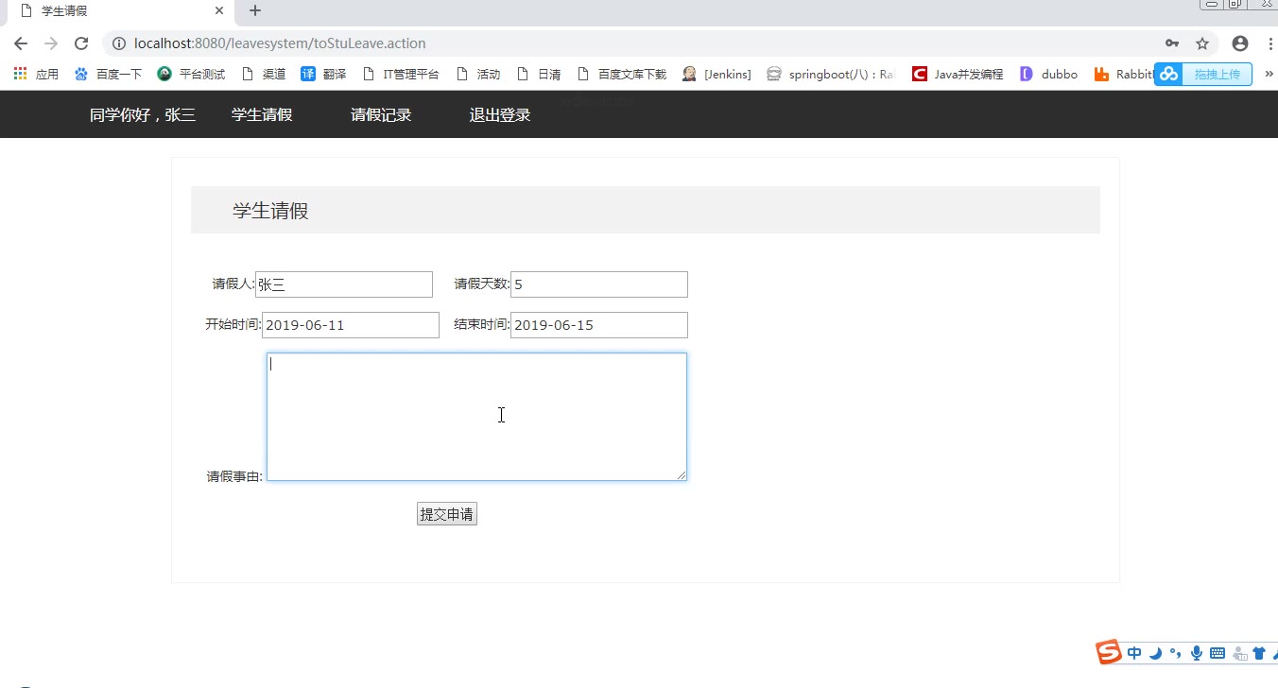
Task: Open the IT管理平台 bookmark
Action: 401,74
